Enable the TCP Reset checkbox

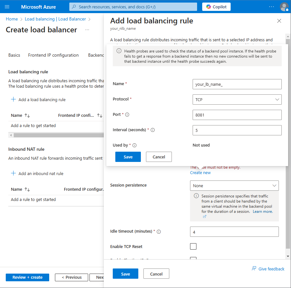point(193,246)
